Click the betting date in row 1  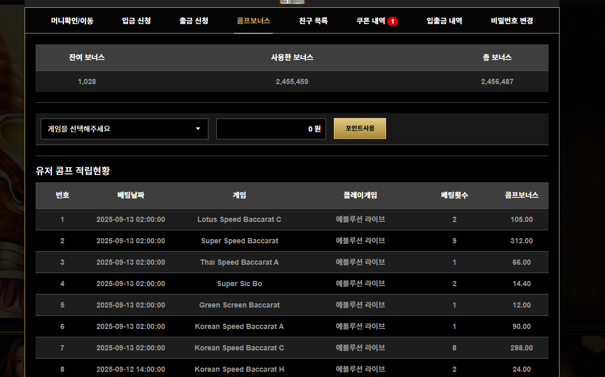click(131, 219)
